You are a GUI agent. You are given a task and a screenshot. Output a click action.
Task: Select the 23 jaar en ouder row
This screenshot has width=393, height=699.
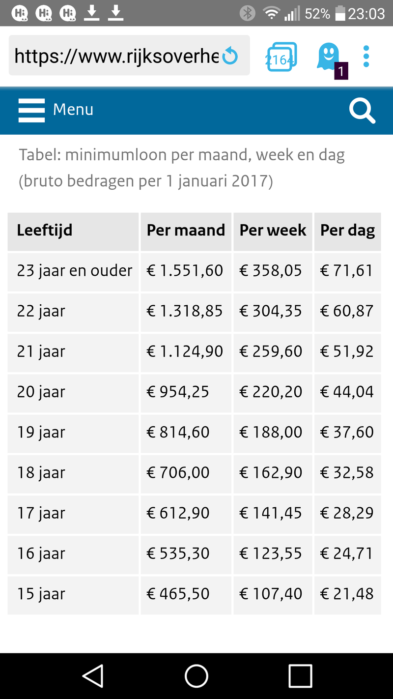(x=73, y=270)
